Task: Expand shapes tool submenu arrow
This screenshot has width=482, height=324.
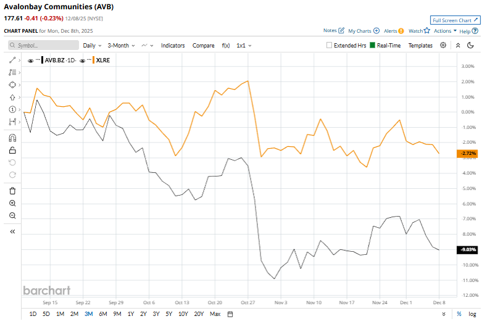Action: 20,85
